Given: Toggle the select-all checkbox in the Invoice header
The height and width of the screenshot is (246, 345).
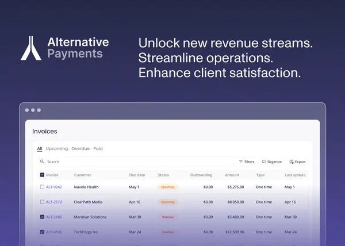Looking at the screenshot, I should click(42, 175).
